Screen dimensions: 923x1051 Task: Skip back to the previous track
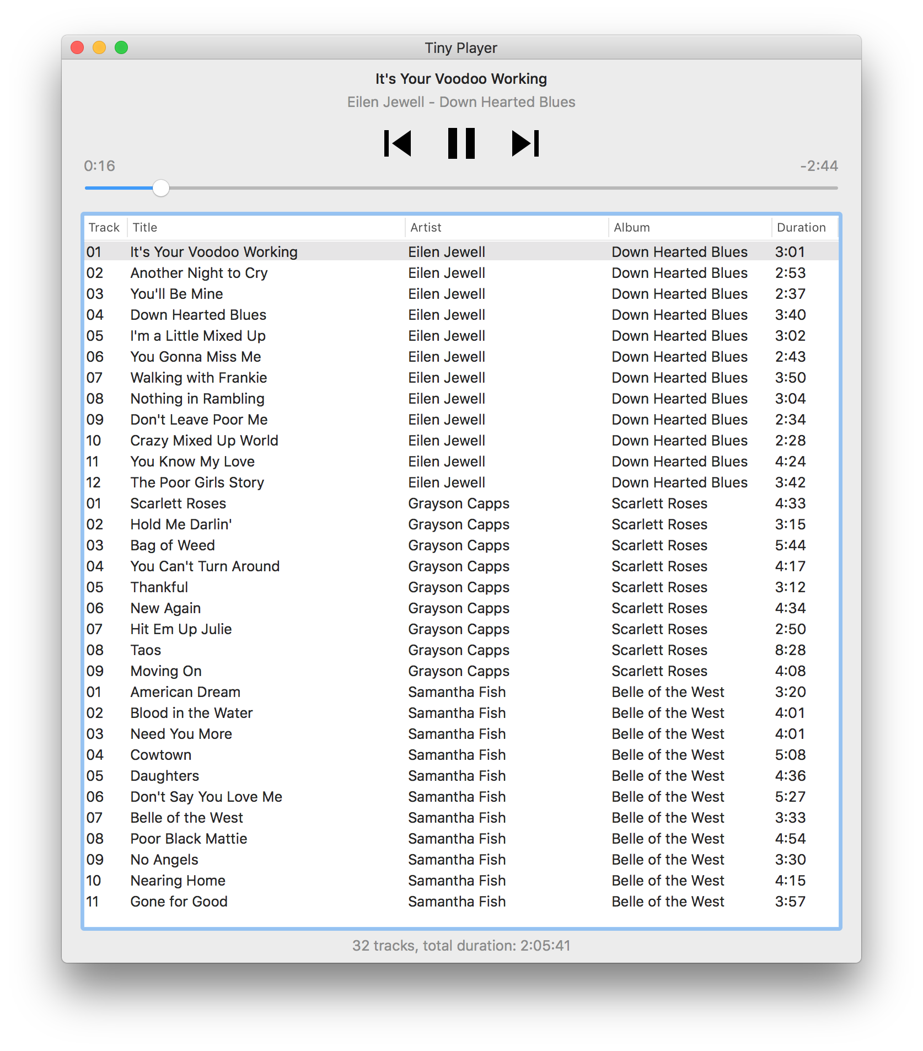click(398, 143)
